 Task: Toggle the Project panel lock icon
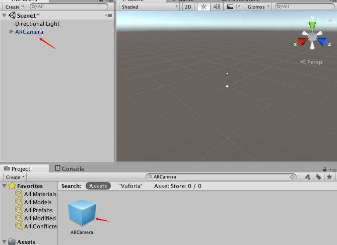[x=325, y=169]
